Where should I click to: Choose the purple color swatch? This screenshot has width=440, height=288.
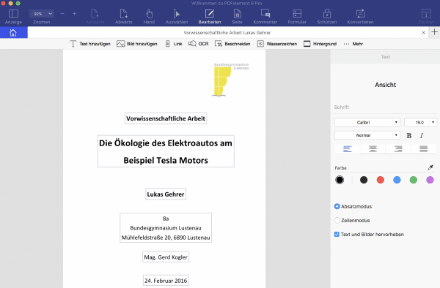pos(430,180)
